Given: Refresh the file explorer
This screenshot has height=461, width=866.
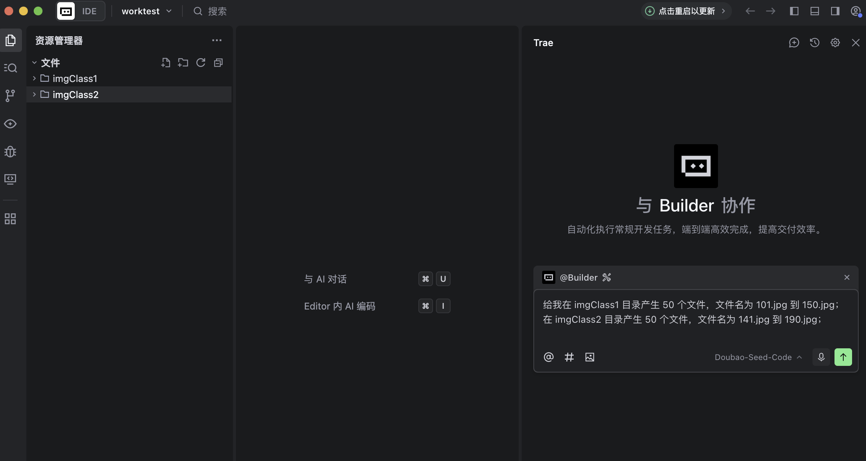Looking at the screenshot, I should click(x=201, y=63).
